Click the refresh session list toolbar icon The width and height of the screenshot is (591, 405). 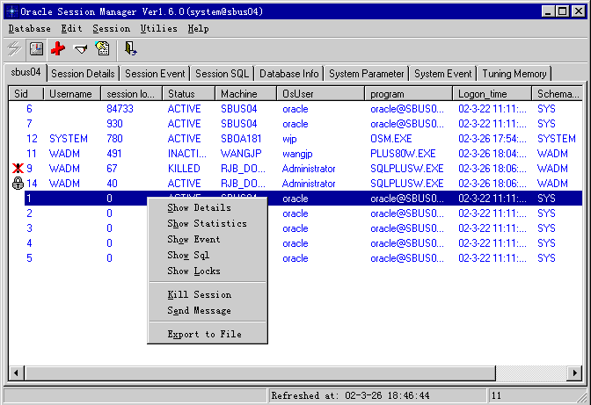click(x=36, y=49)
